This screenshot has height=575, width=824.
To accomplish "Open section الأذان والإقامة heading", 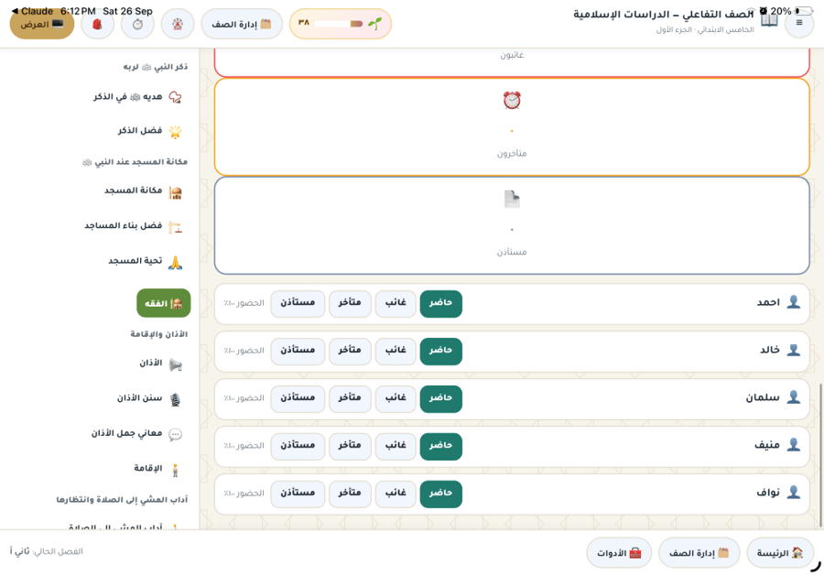I will [158, 334].
